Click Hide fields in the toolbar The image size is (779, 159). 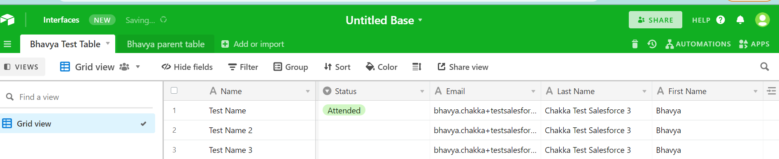[187, 67]
